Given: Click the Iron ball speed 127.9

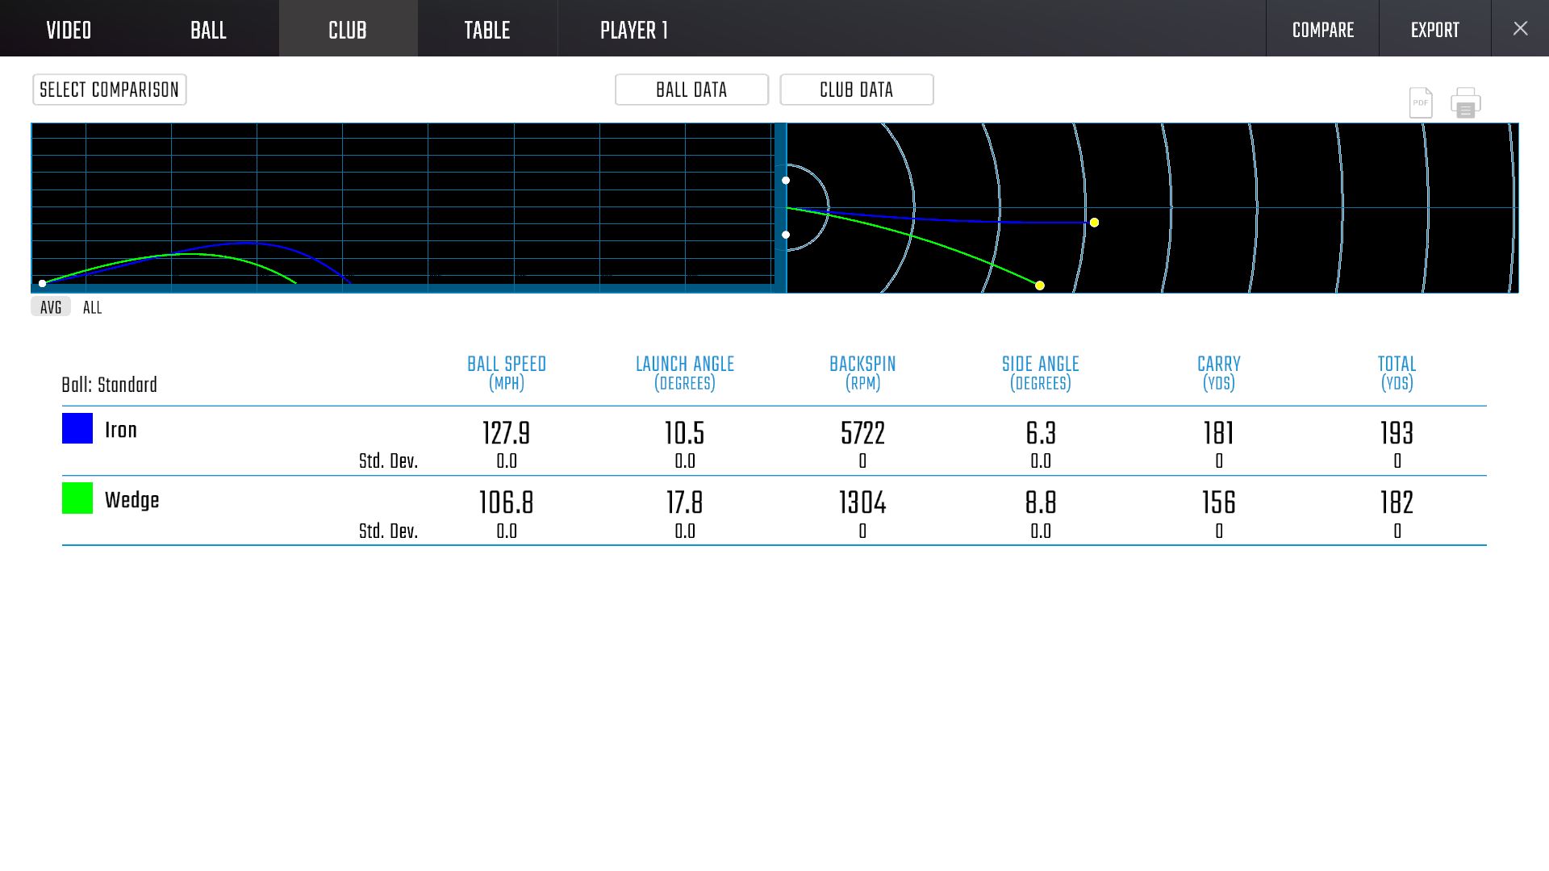Looking at the screenshot, I should 507,433.
